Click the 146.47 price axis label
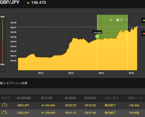The image size is (145, 117). [13, 28]
